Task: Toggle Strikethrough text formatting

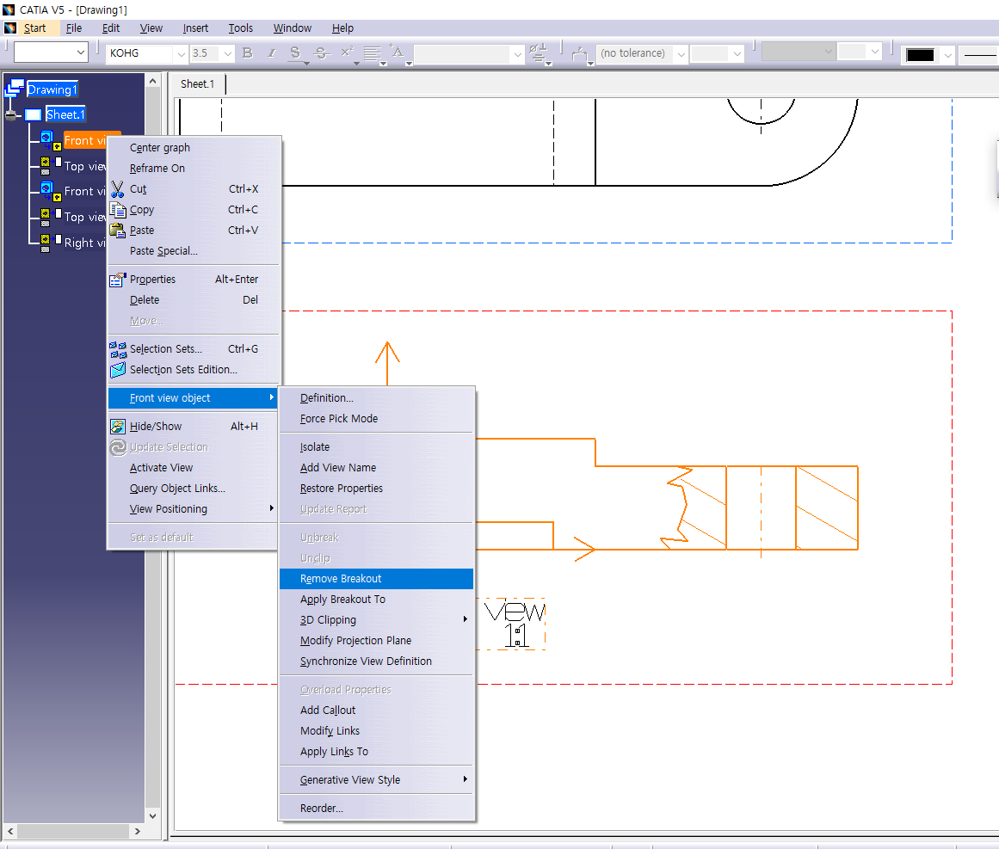Action: pyautogui.click(x=322, y=53)
